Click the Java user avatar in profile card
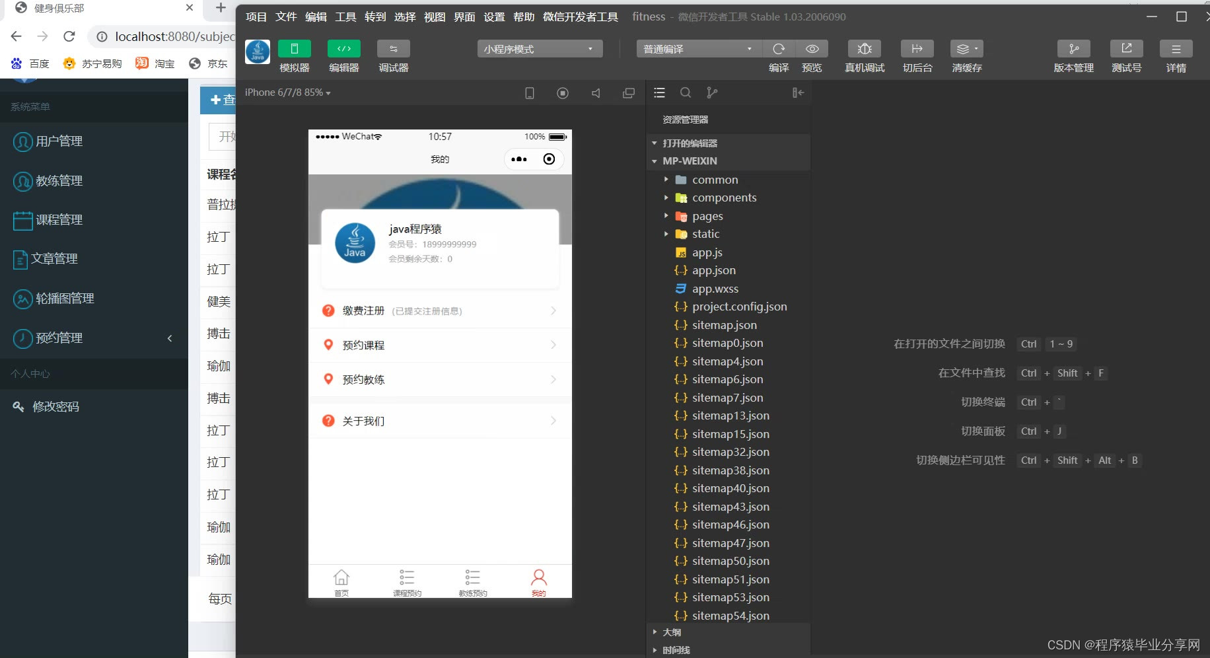The height and width of the screenshot is (658, 1210). point(355,243)
